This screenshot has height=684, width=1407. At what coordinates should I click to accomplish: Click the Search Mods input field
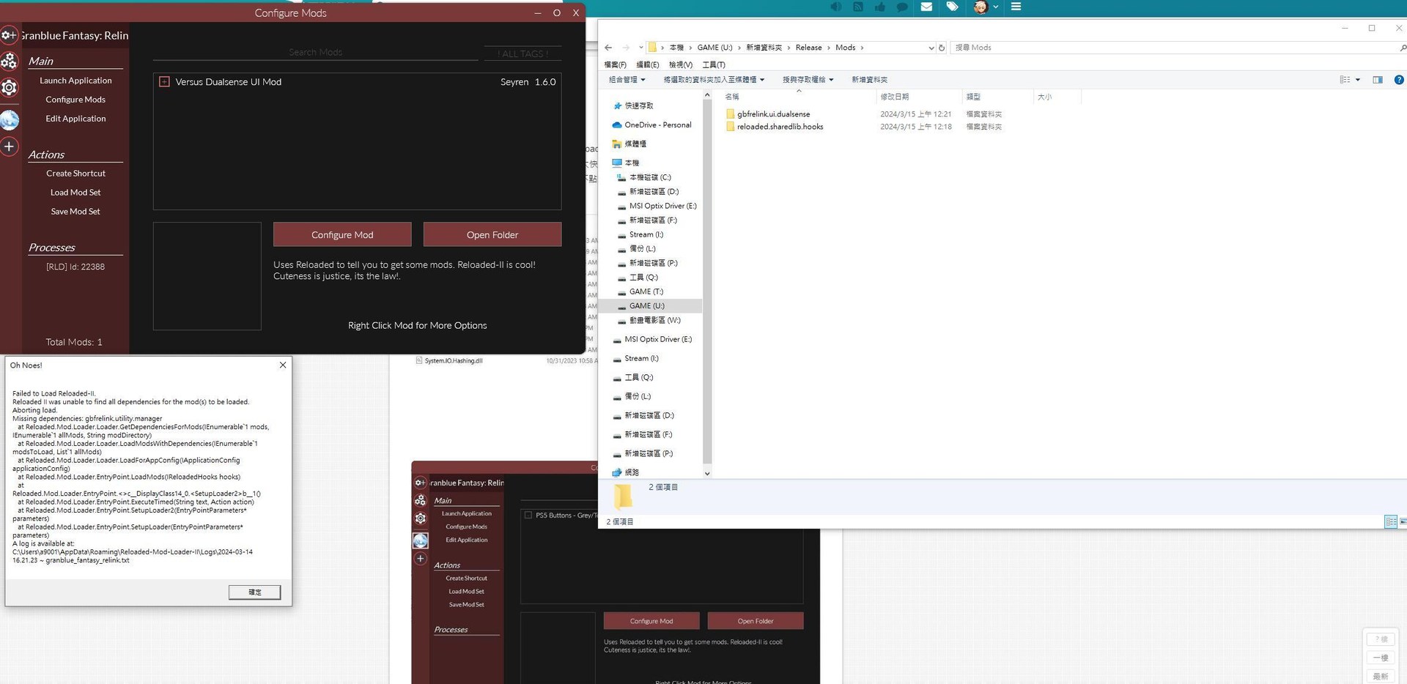coord(315,52)
